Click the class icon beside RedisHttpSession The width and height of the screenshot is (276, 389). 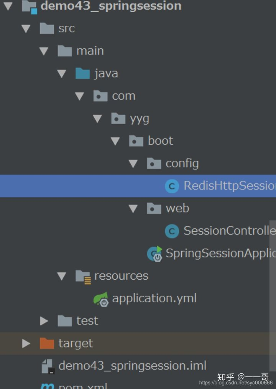[171, 186]
